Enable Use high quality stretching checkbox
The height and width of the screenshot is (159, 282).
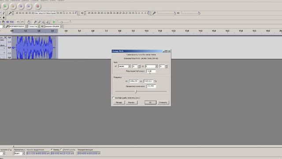tap(114, 98)
